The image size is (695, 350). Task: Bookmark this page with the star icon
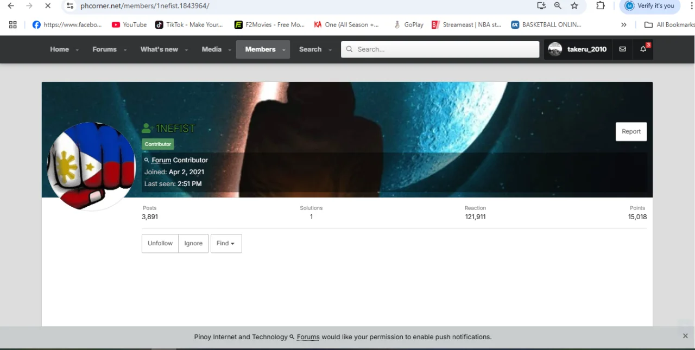point(574,5)
